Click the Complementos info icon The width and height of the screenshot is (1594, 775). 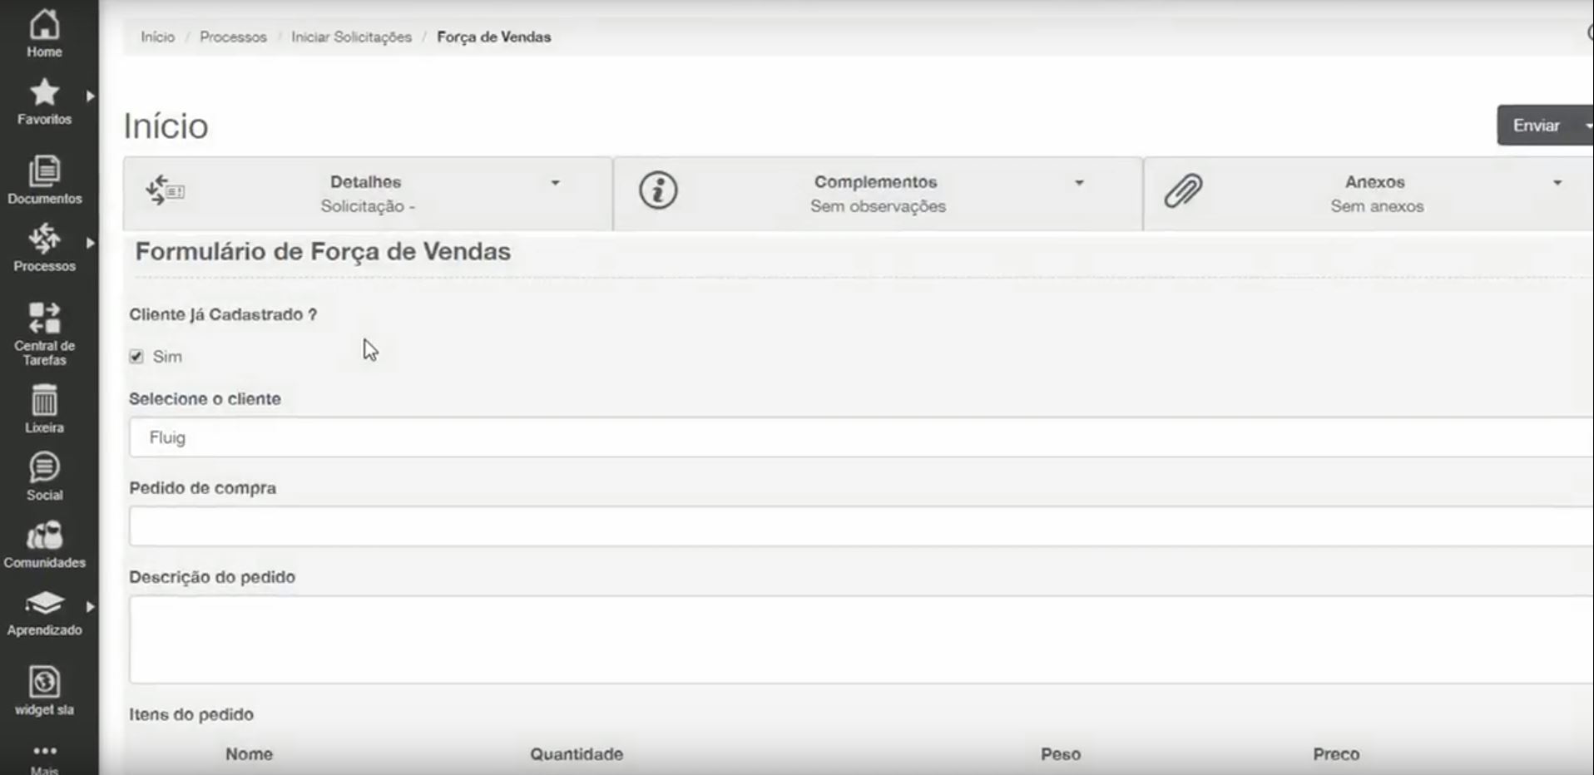[x=658, y=190]
